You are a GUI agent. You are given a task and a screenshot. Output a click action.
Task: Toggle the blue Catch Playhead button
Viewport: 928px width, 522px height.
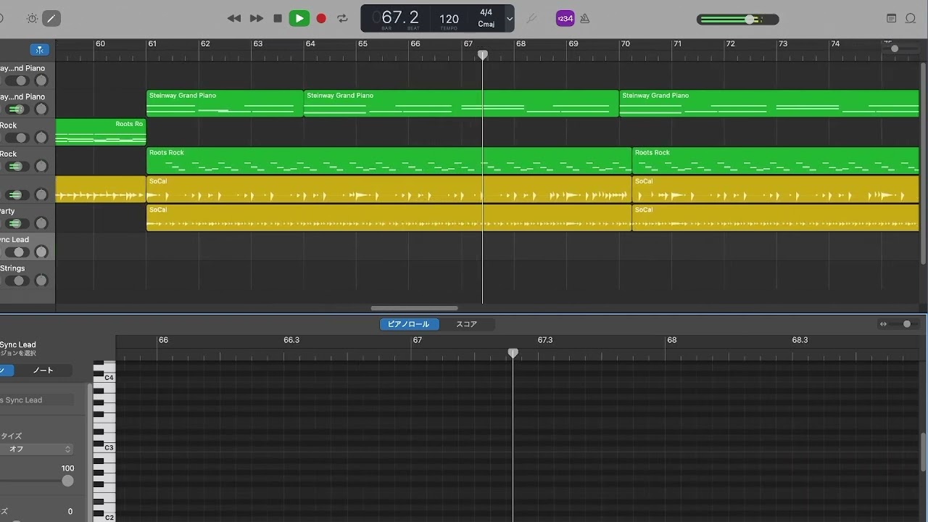coord(40,49)
